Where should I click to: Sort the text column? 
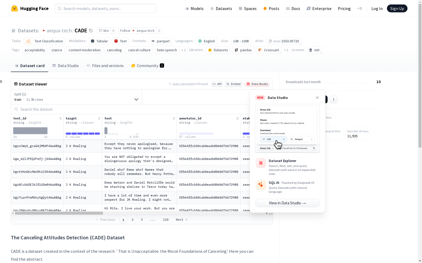point(174,118)
